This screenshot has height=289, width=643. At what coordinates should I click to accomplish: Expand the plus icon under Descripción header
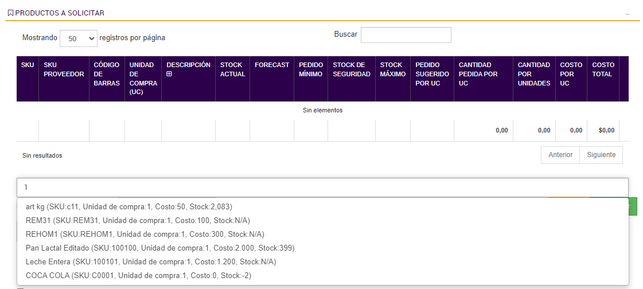tap(169, 74)
